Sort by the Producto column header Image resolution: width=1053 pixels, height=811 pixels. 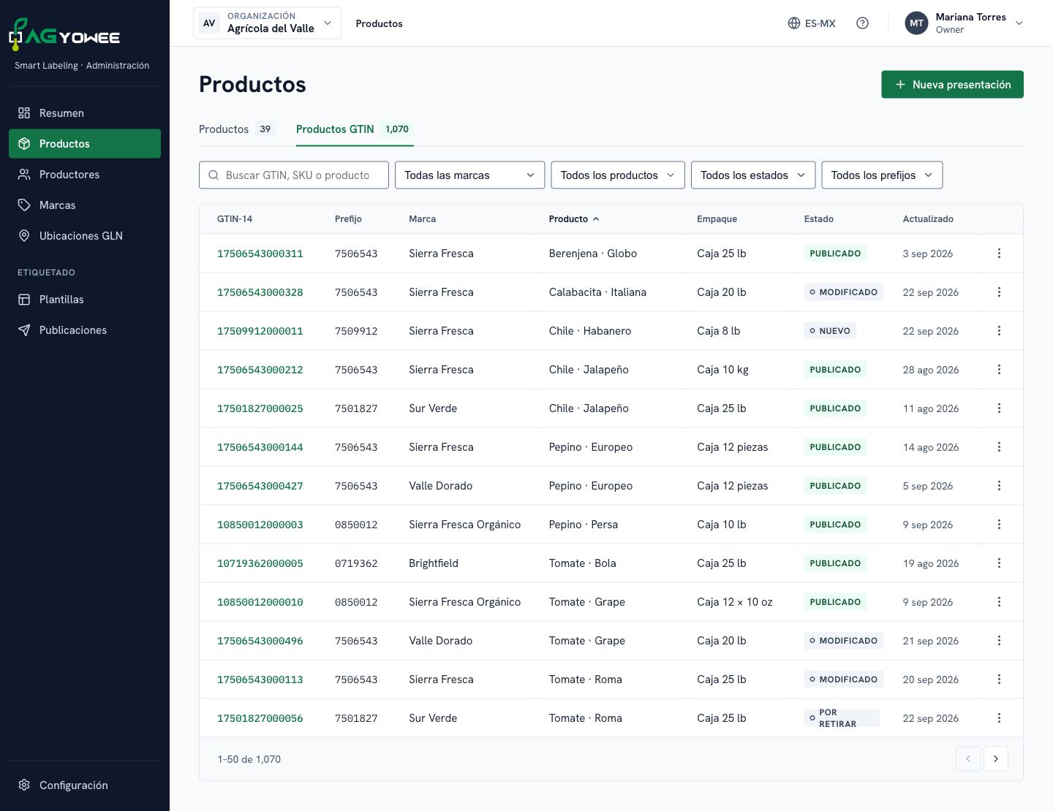pyautogui.click(x=574, y=219)
